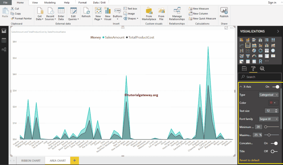This screenshot has width=283, height=165.
Task: Click the yellow new page plus button
Action: [74, 160]
